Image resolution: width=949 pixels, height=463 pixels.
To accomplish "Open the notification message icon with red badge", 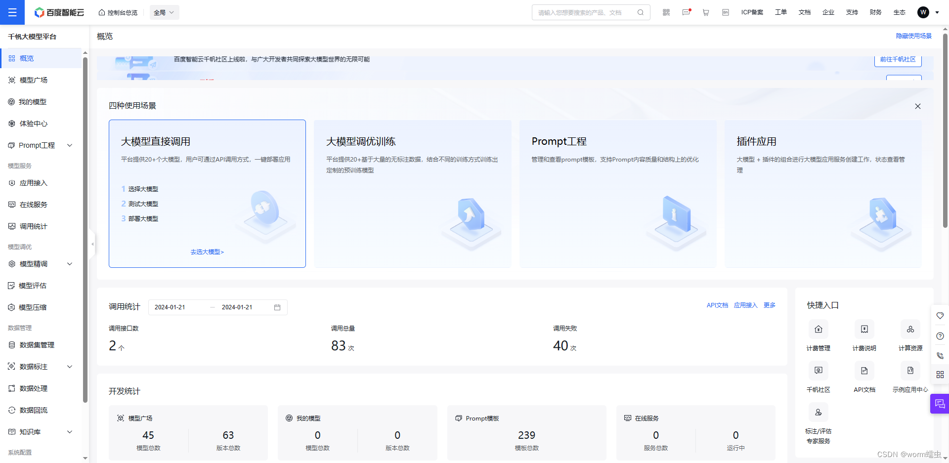I will point(686,12).
